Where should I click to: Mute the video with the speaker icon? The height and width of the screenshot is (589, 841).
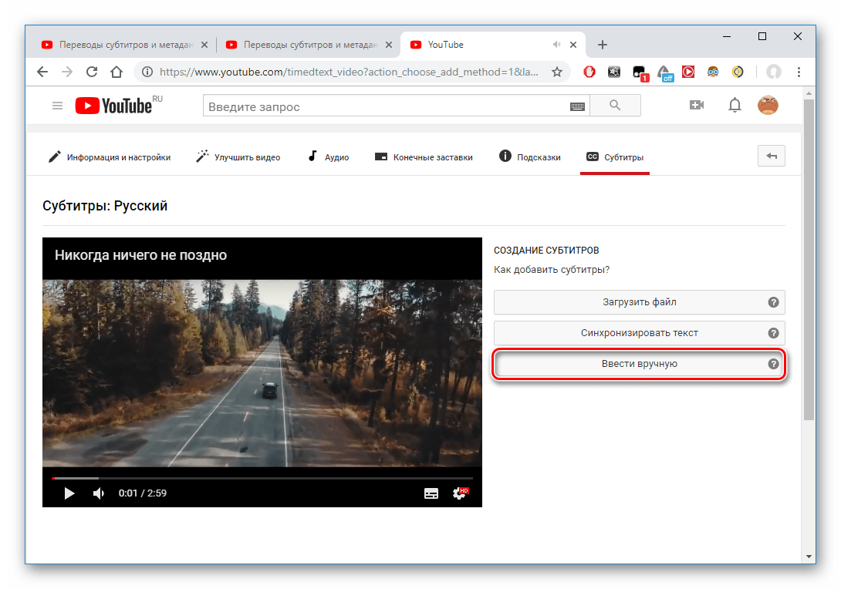tap(99, 493)
